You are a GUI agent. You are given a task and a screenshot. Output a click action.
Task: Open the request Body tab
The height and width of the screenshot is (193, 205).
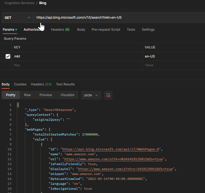[x=81, y=30]
